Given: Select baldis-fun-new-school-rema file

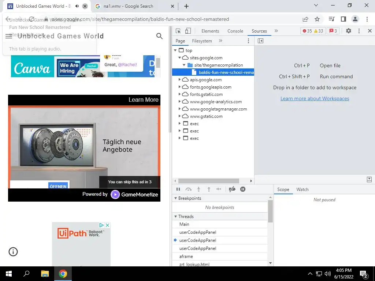Looking at the screenshot, I should (x=213, y=72).
